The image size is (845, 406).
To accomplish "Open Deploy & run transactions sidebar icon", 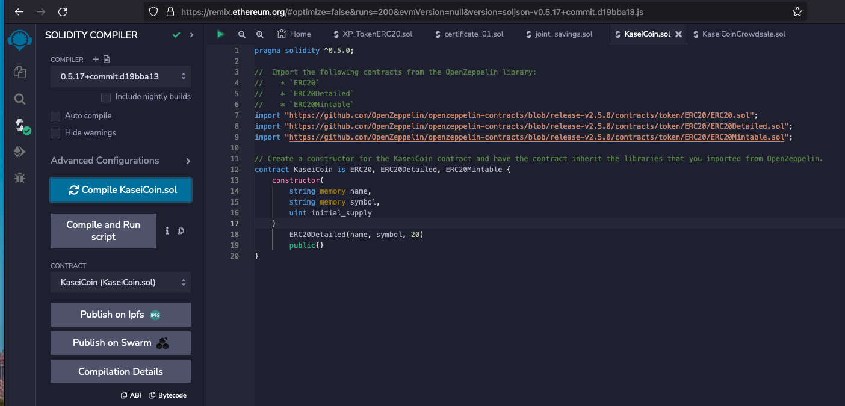I will click(19, 152).
